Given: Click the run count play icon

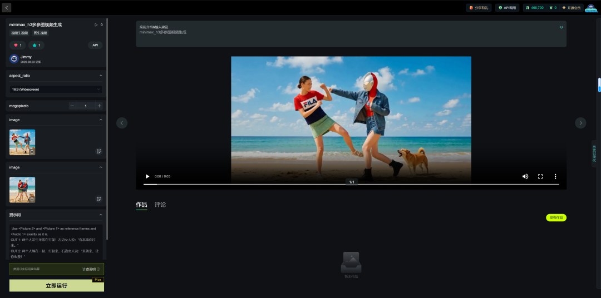Looking at the screenshot, I should (96, 24).
